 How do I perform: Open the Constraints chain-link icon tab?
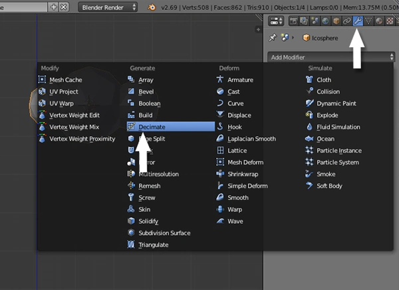(347, 21)
